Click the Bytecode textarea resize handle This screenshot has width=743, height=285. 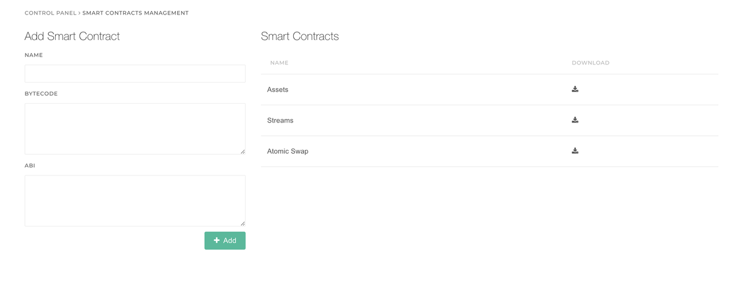(243, 151)
